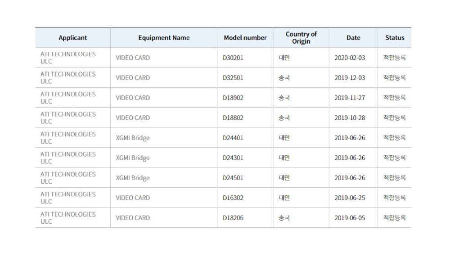
Task: Click the Country of Origin header
Action: click(301, 38)
